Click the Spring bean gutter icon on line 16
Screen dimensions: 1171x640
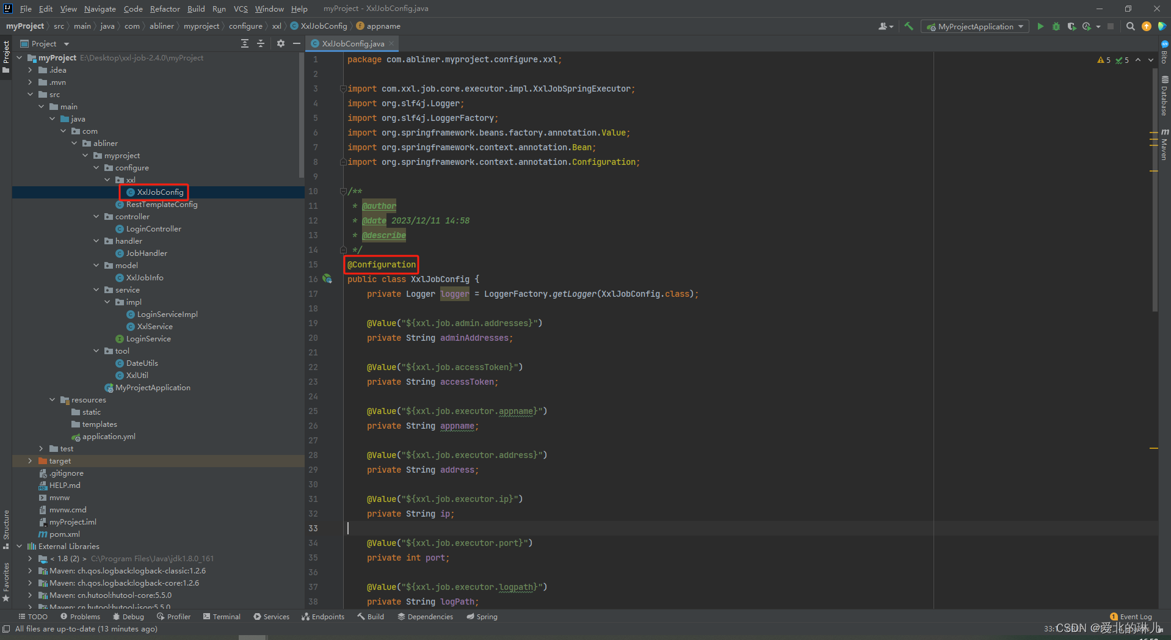coord(328,279)
